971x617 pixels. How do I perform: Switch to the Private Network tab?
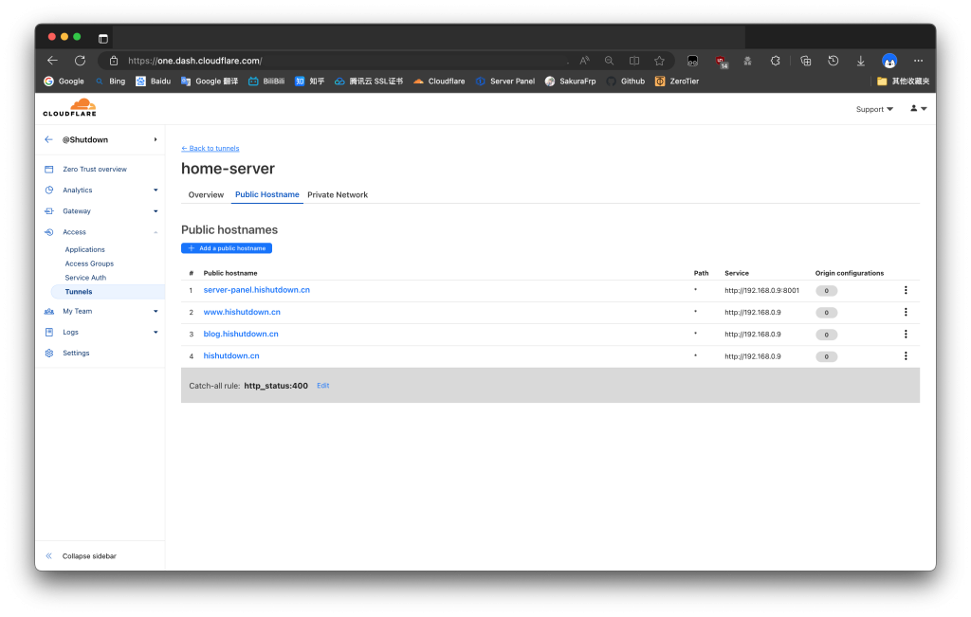pyautogui.click(x=338, y=194)
